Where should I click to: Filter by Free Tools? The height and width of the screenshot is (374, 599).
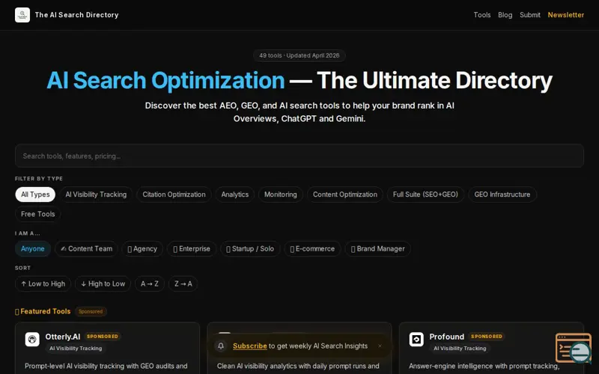38,214
